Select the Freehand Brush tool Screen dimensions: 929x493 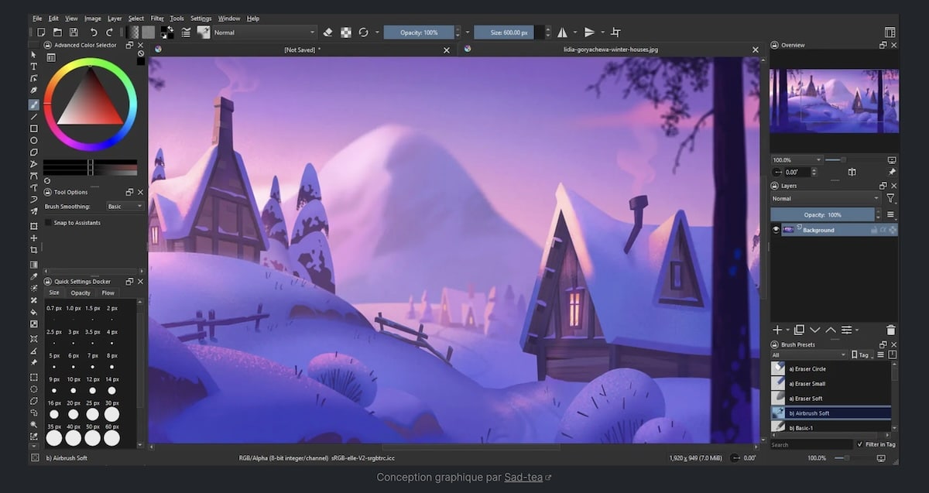coord(34,104)
